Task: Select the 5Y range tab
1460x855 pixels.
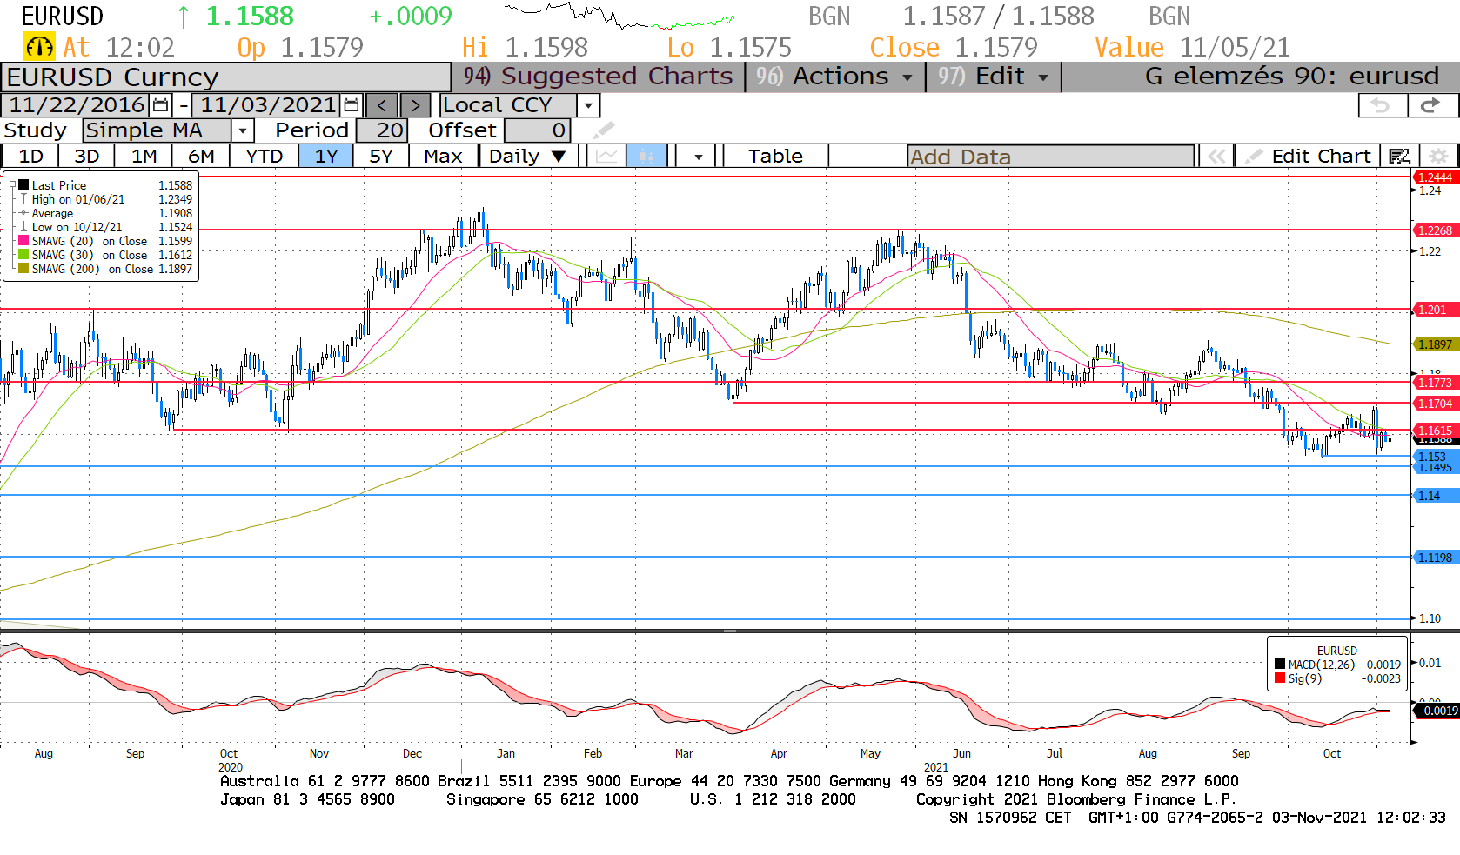Action: pyautogui.click(x=380, y=157)
